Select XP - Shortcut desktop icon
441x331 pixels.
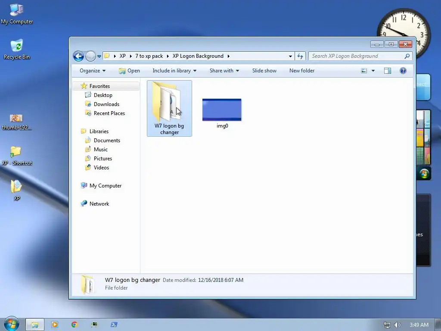(x=17, y=156)
